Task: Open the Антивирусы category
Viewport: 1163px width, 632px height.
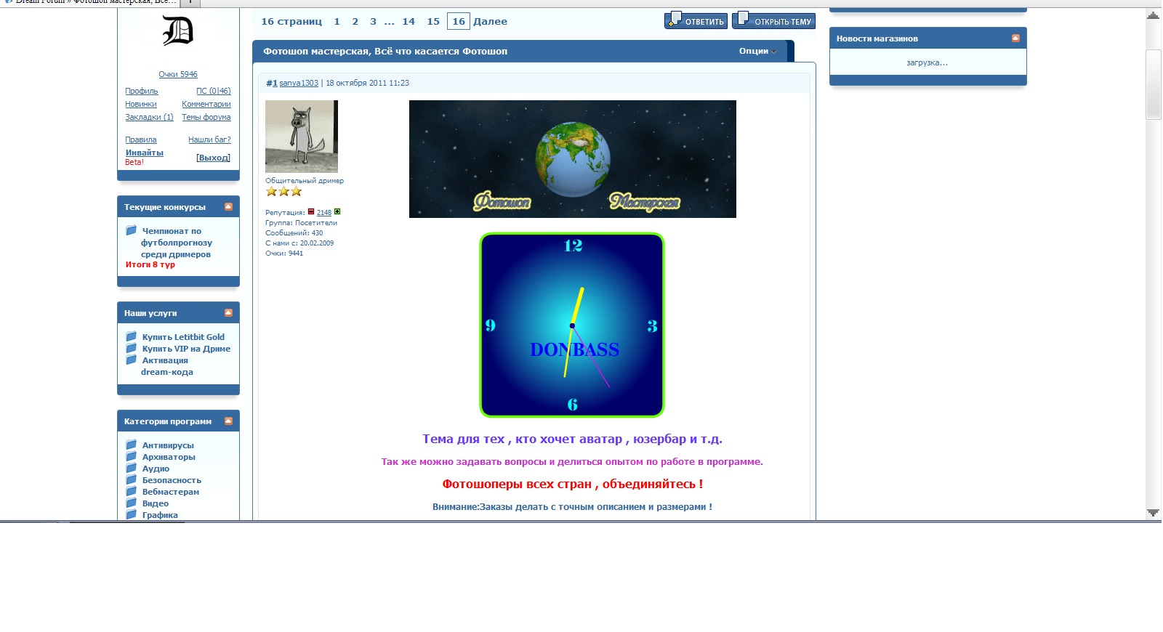Action: click(168, 445)
